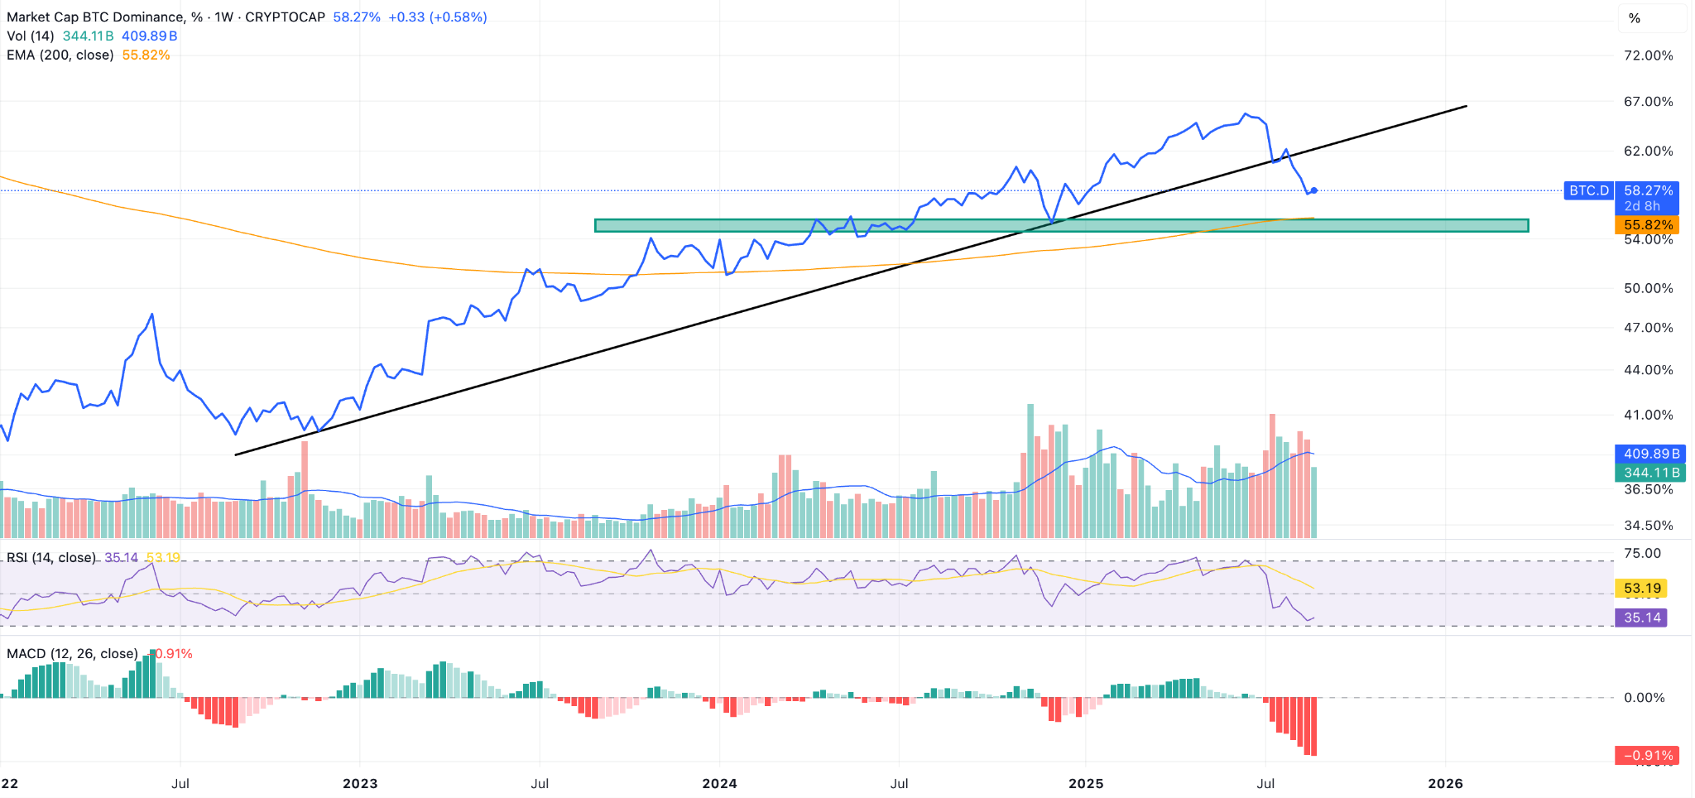Screen dimensions: 1695x798
Task: Click 50.00% on the price scale
Action: coord(1648,288)
